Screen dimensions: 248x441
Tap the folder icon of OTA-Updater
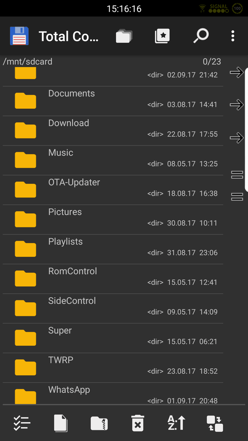[x=25, y=189]
